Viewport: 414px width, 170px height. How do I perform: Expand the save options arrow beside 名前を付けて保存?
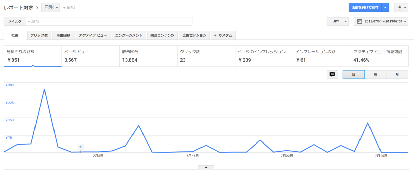click(386, 7)
